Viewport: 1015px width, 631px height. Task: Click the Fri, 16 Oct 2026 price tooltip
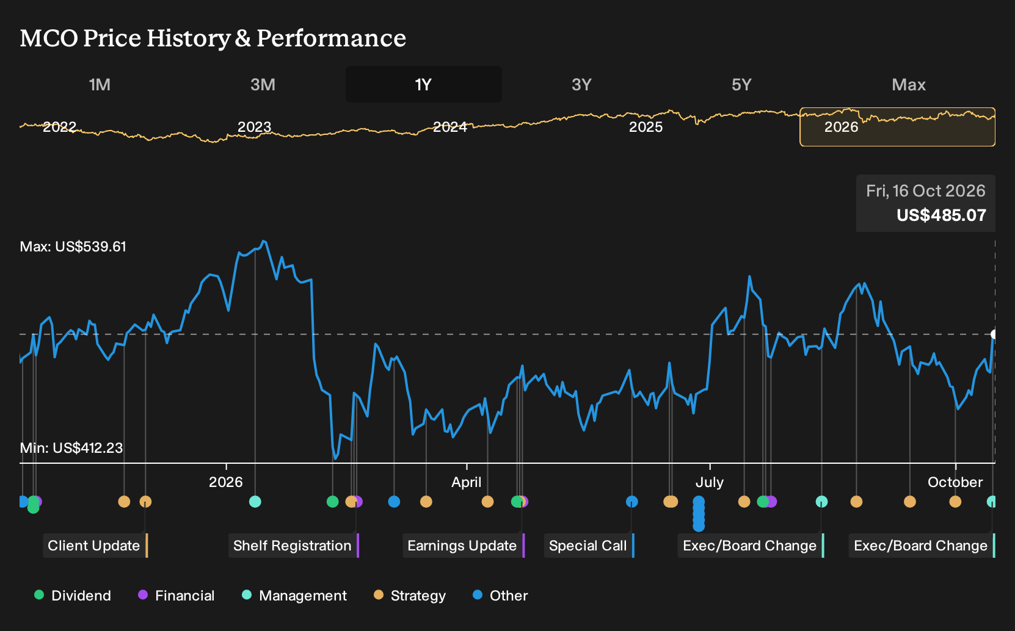pyautogui.click(x=925, y=203)
